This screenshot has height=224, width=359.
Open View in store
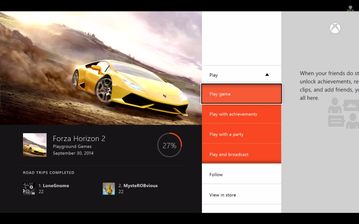242,194
